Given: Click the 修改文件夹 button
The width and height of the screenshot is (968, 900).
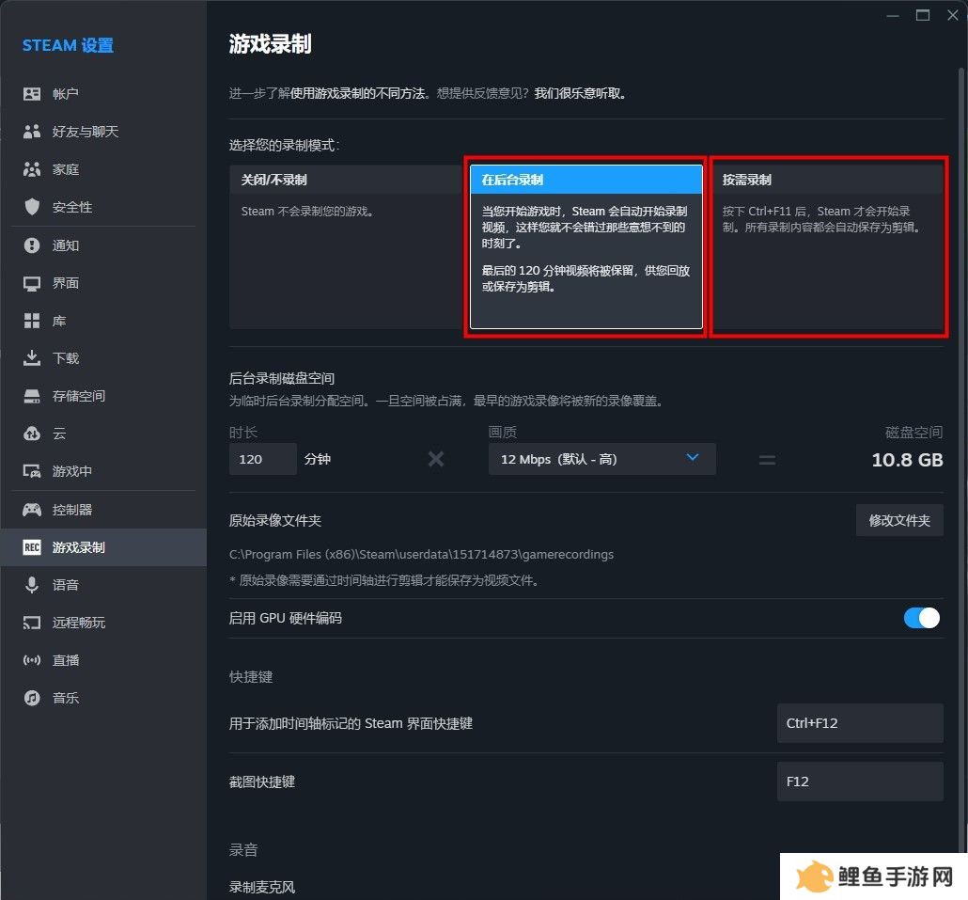Looking at the screenshot, I should pos(899,520).
